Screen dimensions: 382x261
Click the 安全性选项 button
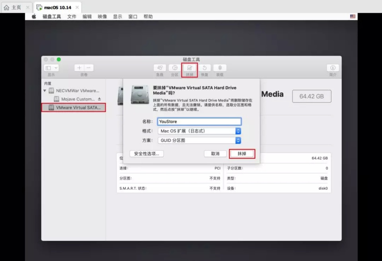[x=146, y=154]
